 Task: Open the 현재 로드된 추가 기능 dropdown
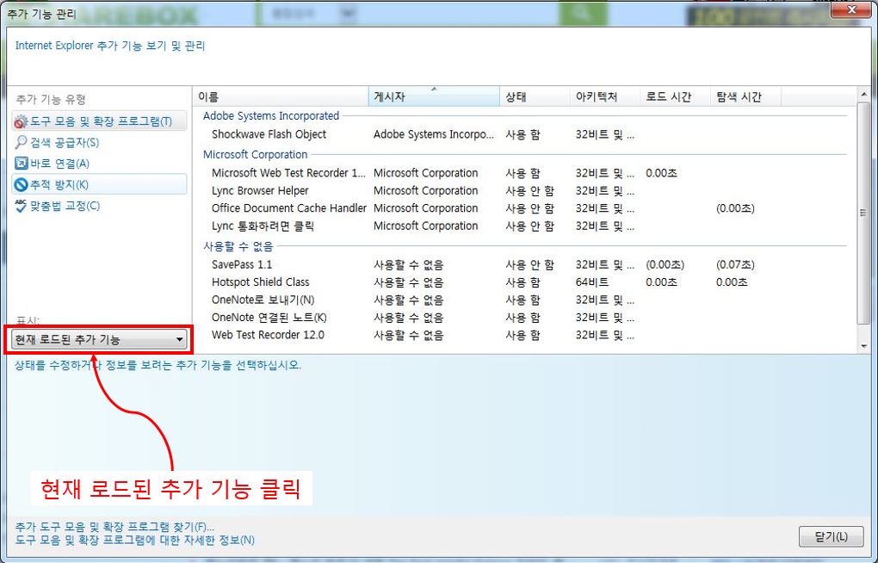tap(100, 340)
